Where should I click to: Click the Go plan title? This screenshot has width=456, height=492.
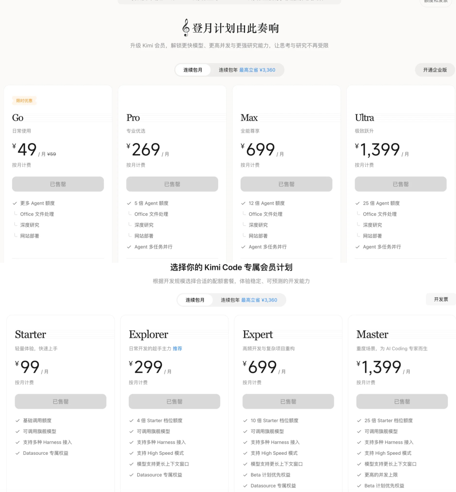point(18,118)
